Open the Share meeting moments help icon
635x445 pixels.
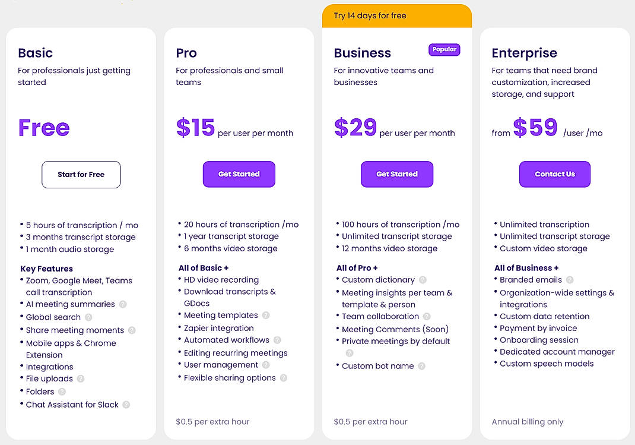tap(133, 330)
